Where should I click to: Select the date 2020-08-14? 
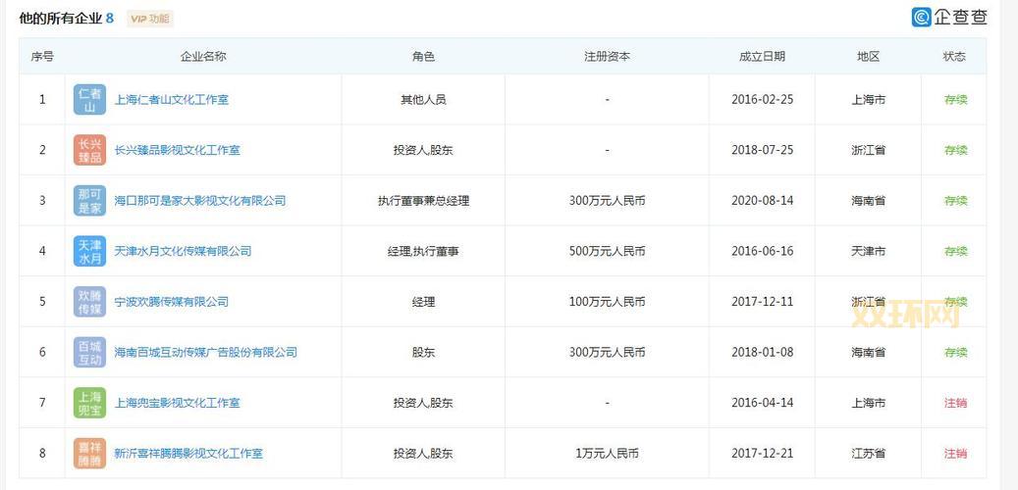coord(762,201)
